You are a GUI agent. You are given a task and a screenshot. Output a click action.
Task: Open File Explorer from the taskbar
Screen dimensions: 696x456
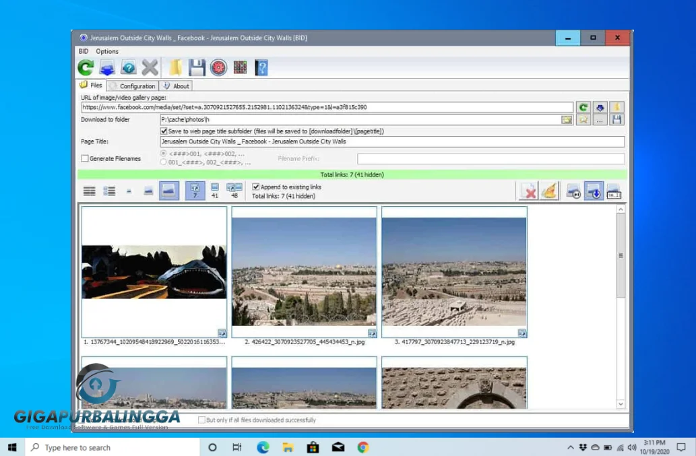click(288, 447)
